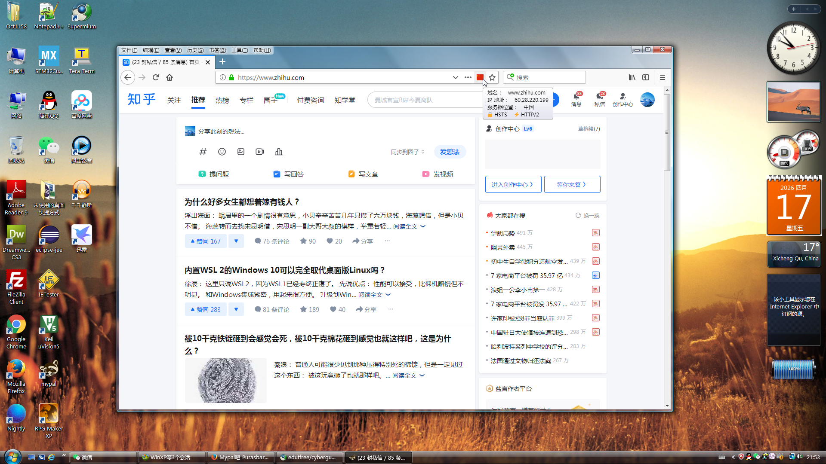The width and height of the screenshot is (826, 464).
Task: Click the poll chart icon in composer
Action: tap(279, 152)
